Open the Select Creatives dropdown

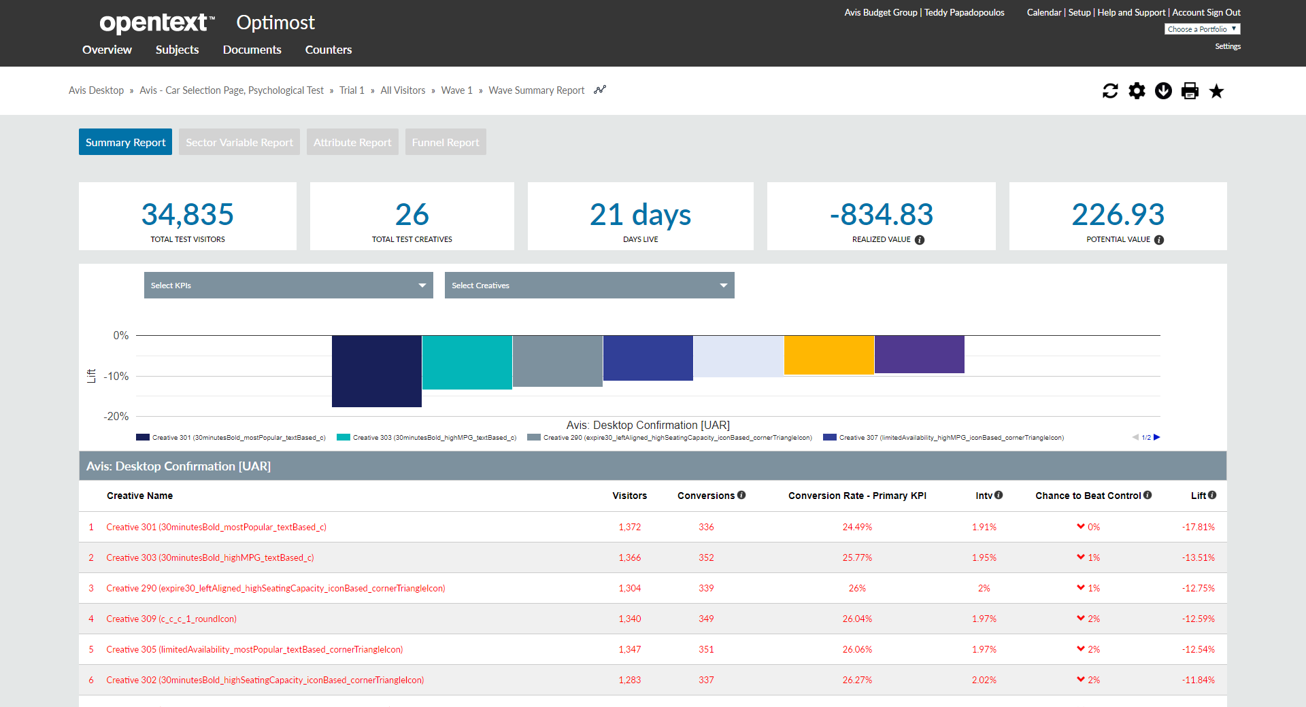click(589, 285)
